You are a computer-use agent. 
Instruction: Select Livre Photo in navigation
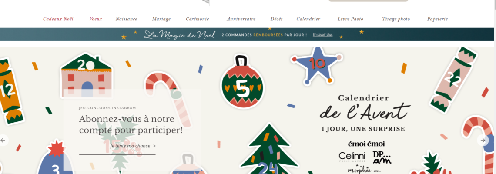(x=351, y=19)
